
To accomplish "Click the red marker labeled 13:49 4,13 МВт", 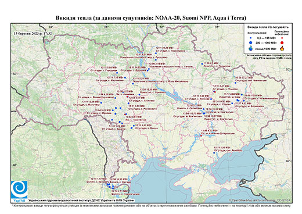I will click(x=201, y=135).
